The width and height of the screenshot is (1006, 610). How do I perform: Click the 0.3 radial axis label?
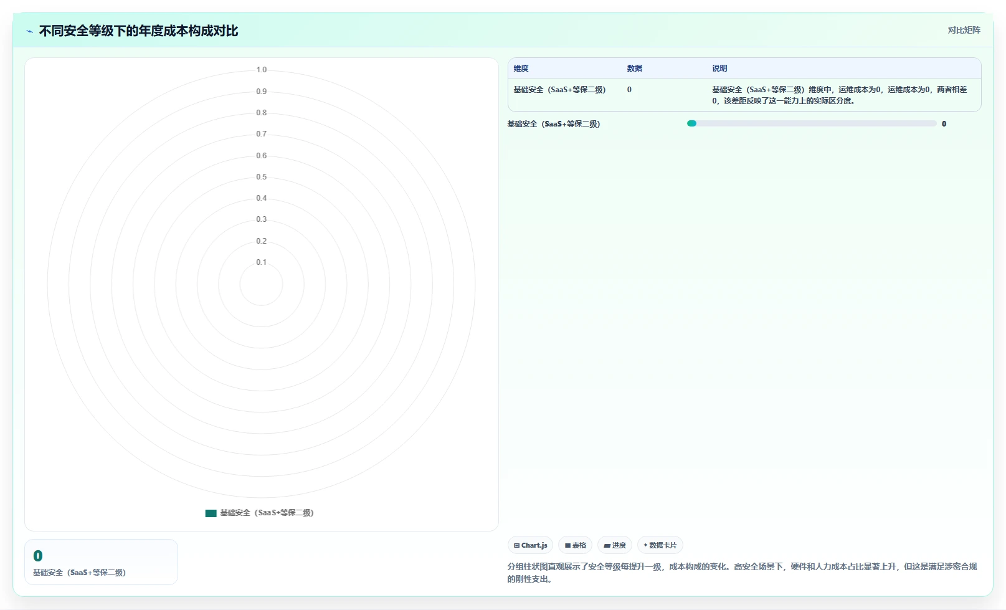pos(262,219)
